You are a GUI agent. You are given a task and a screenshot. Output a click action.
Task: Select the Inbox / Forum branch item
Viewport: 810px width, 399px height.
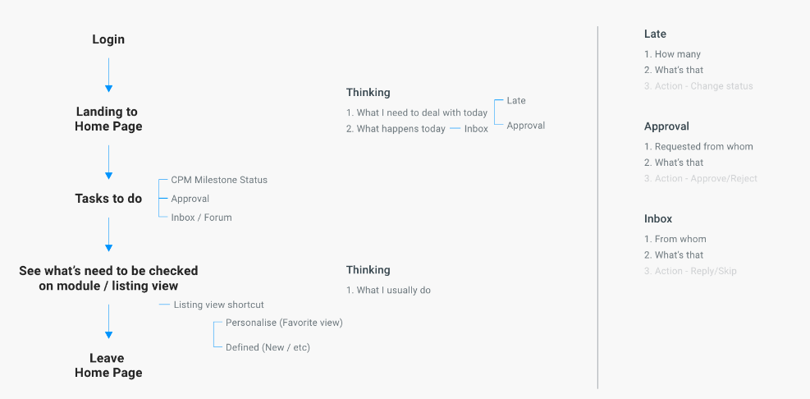point(201,218)
